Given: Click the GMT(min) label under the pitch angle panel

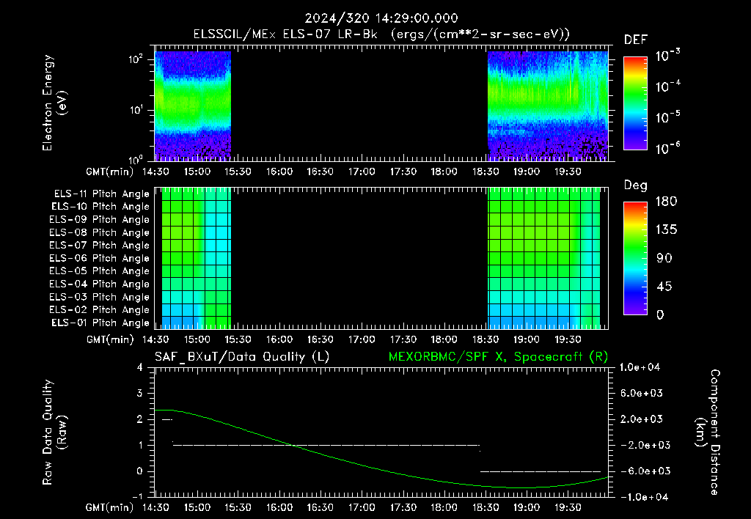Looking at the screenshot, I should click(110, 339).
